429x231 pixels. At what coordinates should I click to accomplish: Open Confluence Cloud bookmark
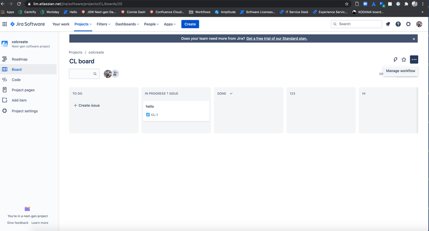click(x=167, y=12)
